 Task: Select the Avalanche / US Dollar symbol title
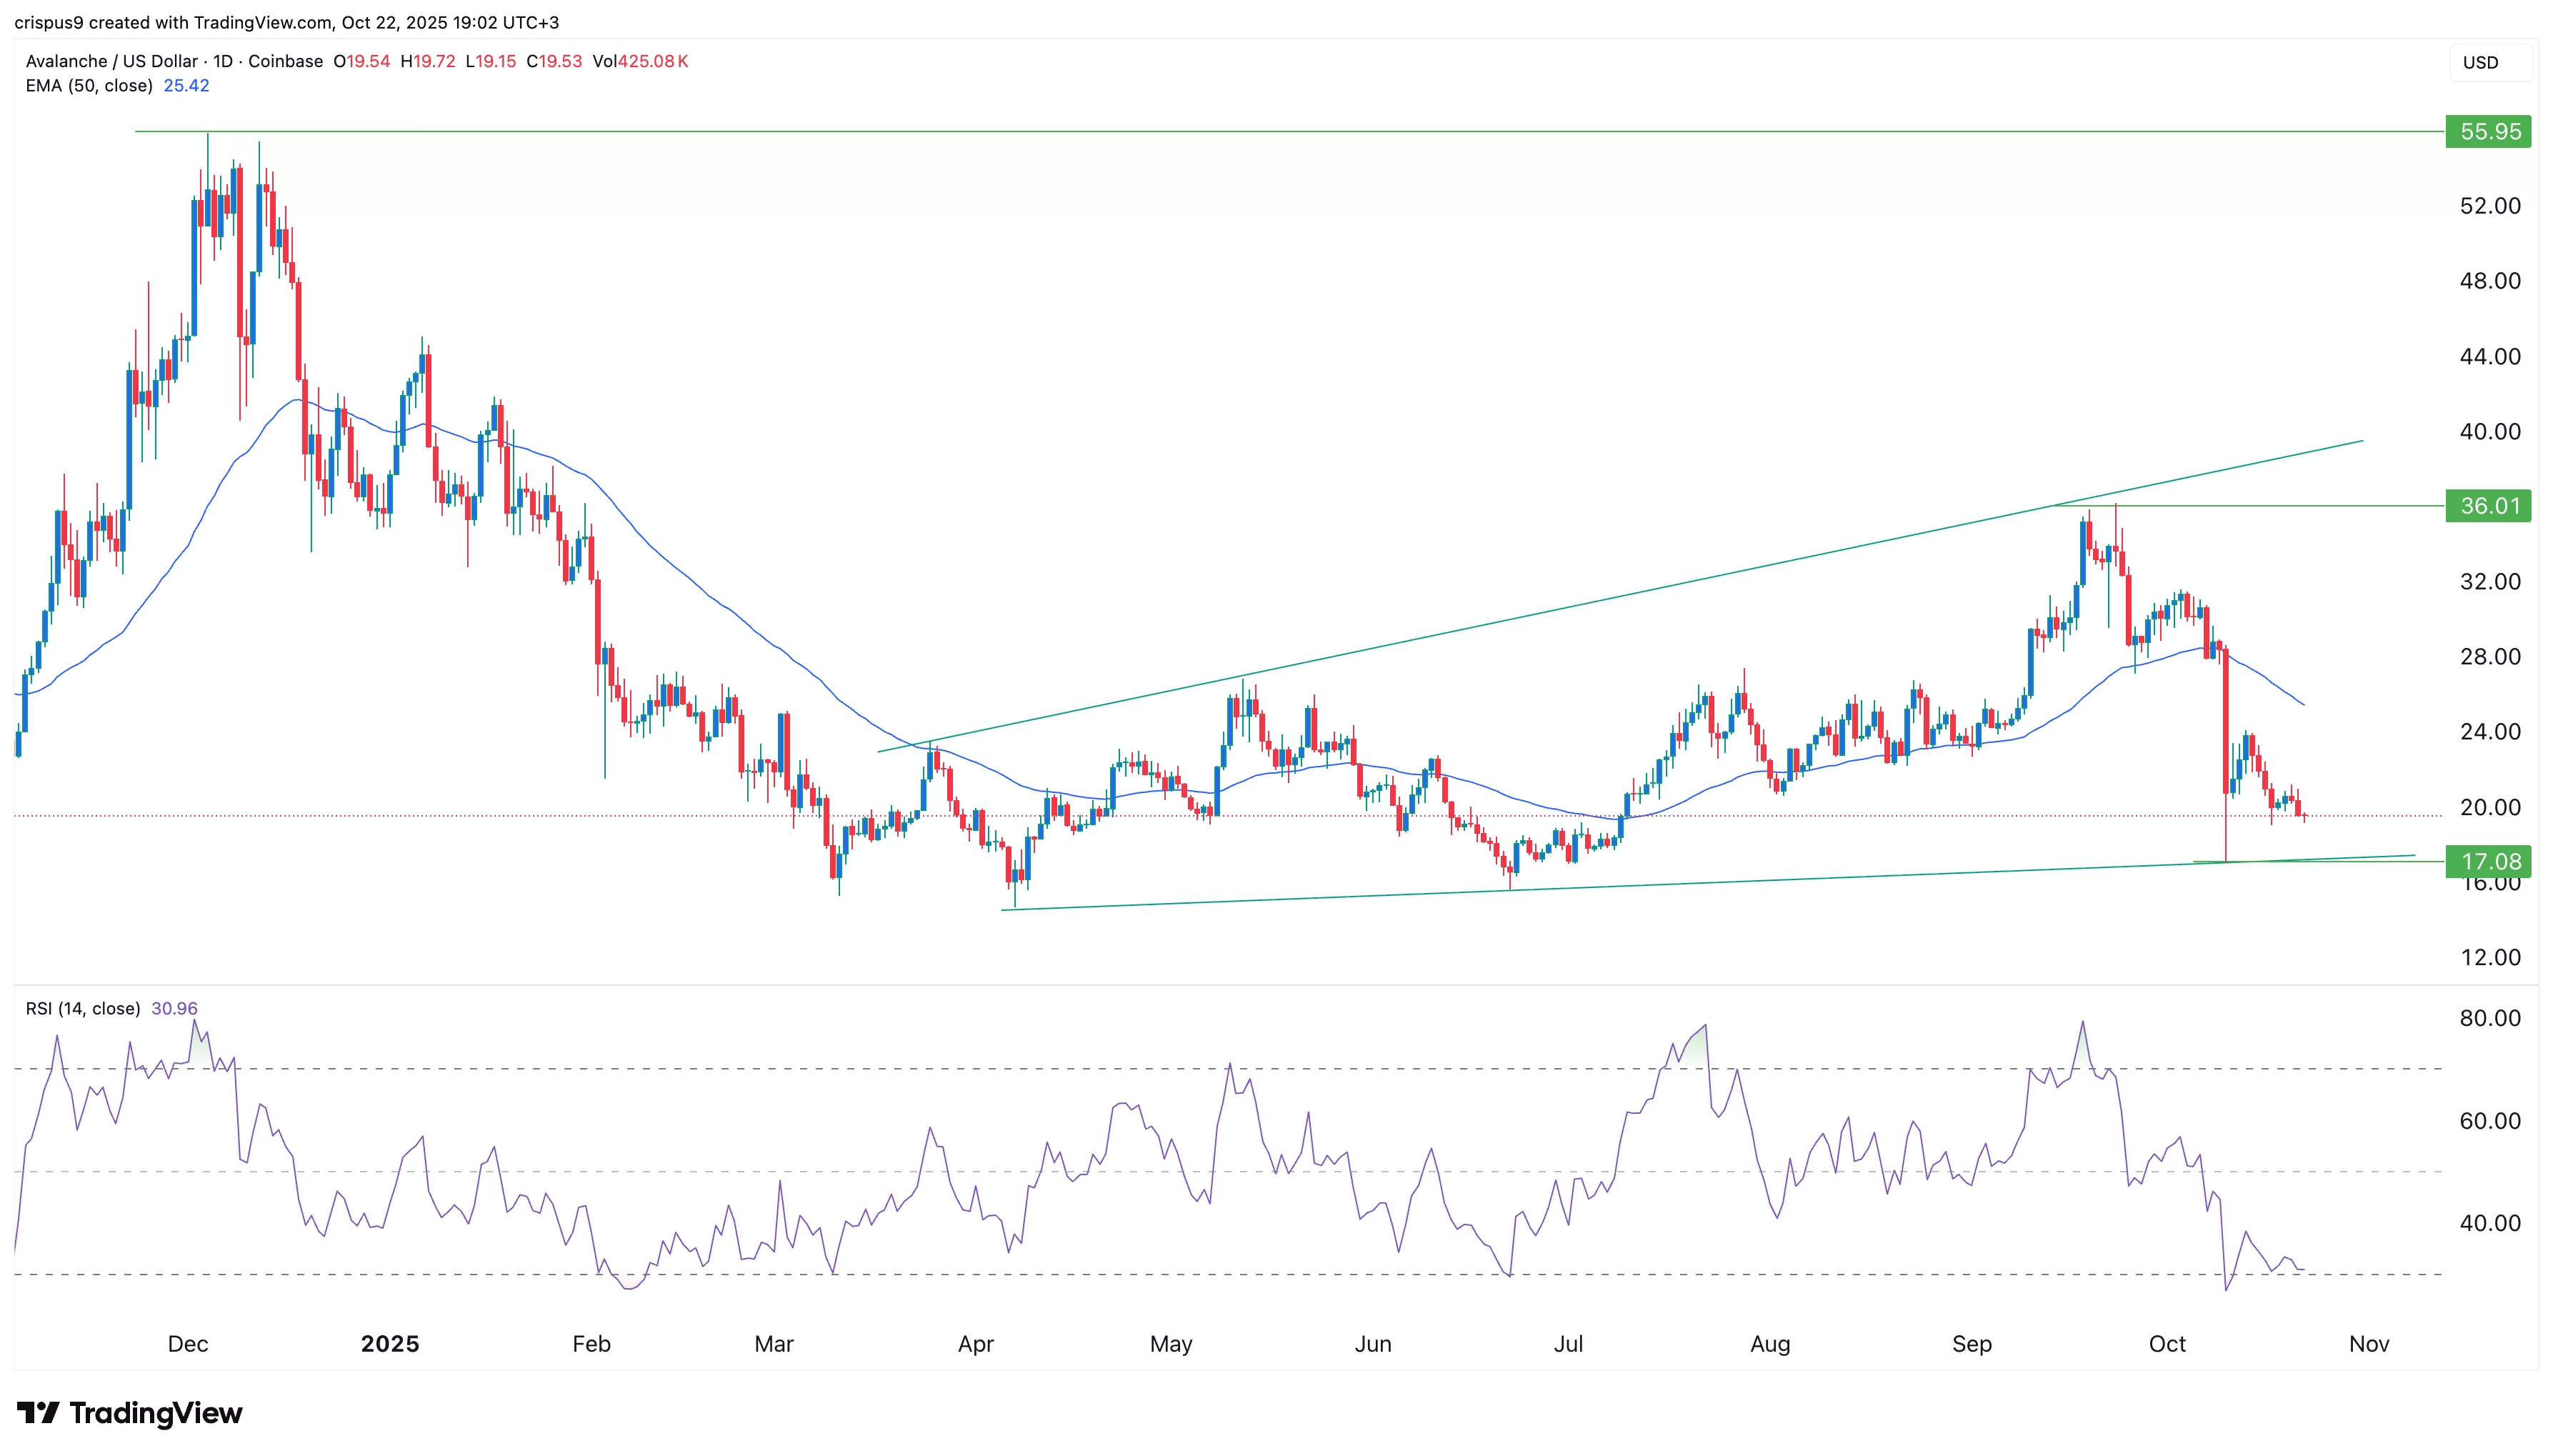(111, 61)
